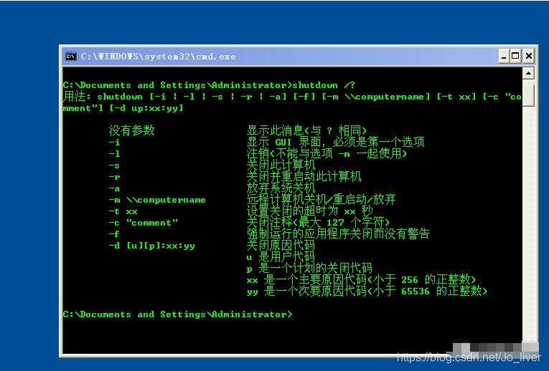Viewport: 549px width, 371px height.
Task: Click the line u 是用户代码
Action: click(281, 257)
